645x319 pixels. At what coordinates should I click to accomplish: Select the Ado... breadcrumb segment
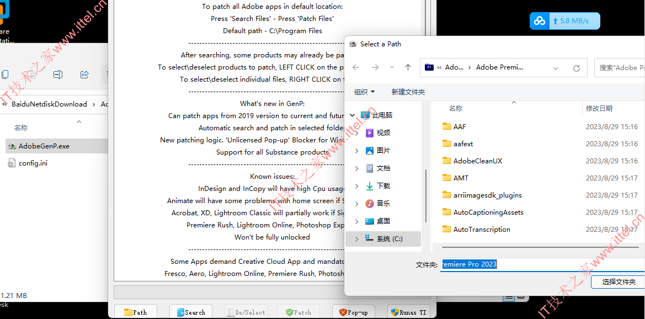tap(455, 67)
